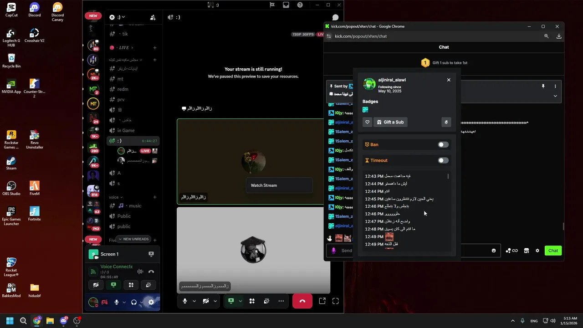Open File Explorer on Windows taskbar
The height and width of the screenshot is (328, 583).
pyautogui.click(x=50, y=321)
